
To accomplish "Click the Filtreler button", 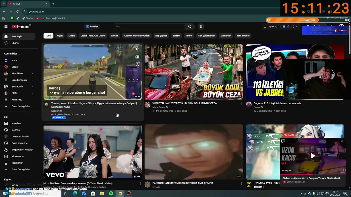I will point(92,27).
